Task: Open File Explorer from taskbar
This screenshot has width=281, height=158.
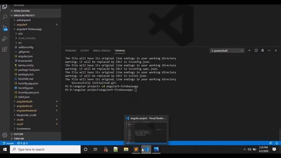Action: coord(126,149)
